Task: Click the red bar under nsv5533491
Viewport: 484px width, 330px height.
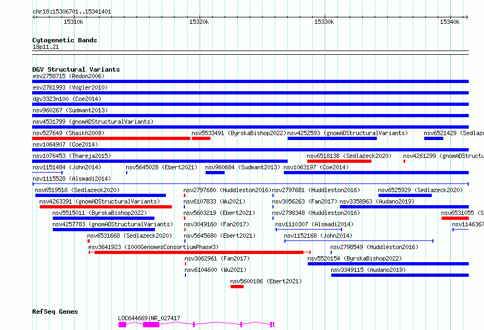Action: point(201,138)
